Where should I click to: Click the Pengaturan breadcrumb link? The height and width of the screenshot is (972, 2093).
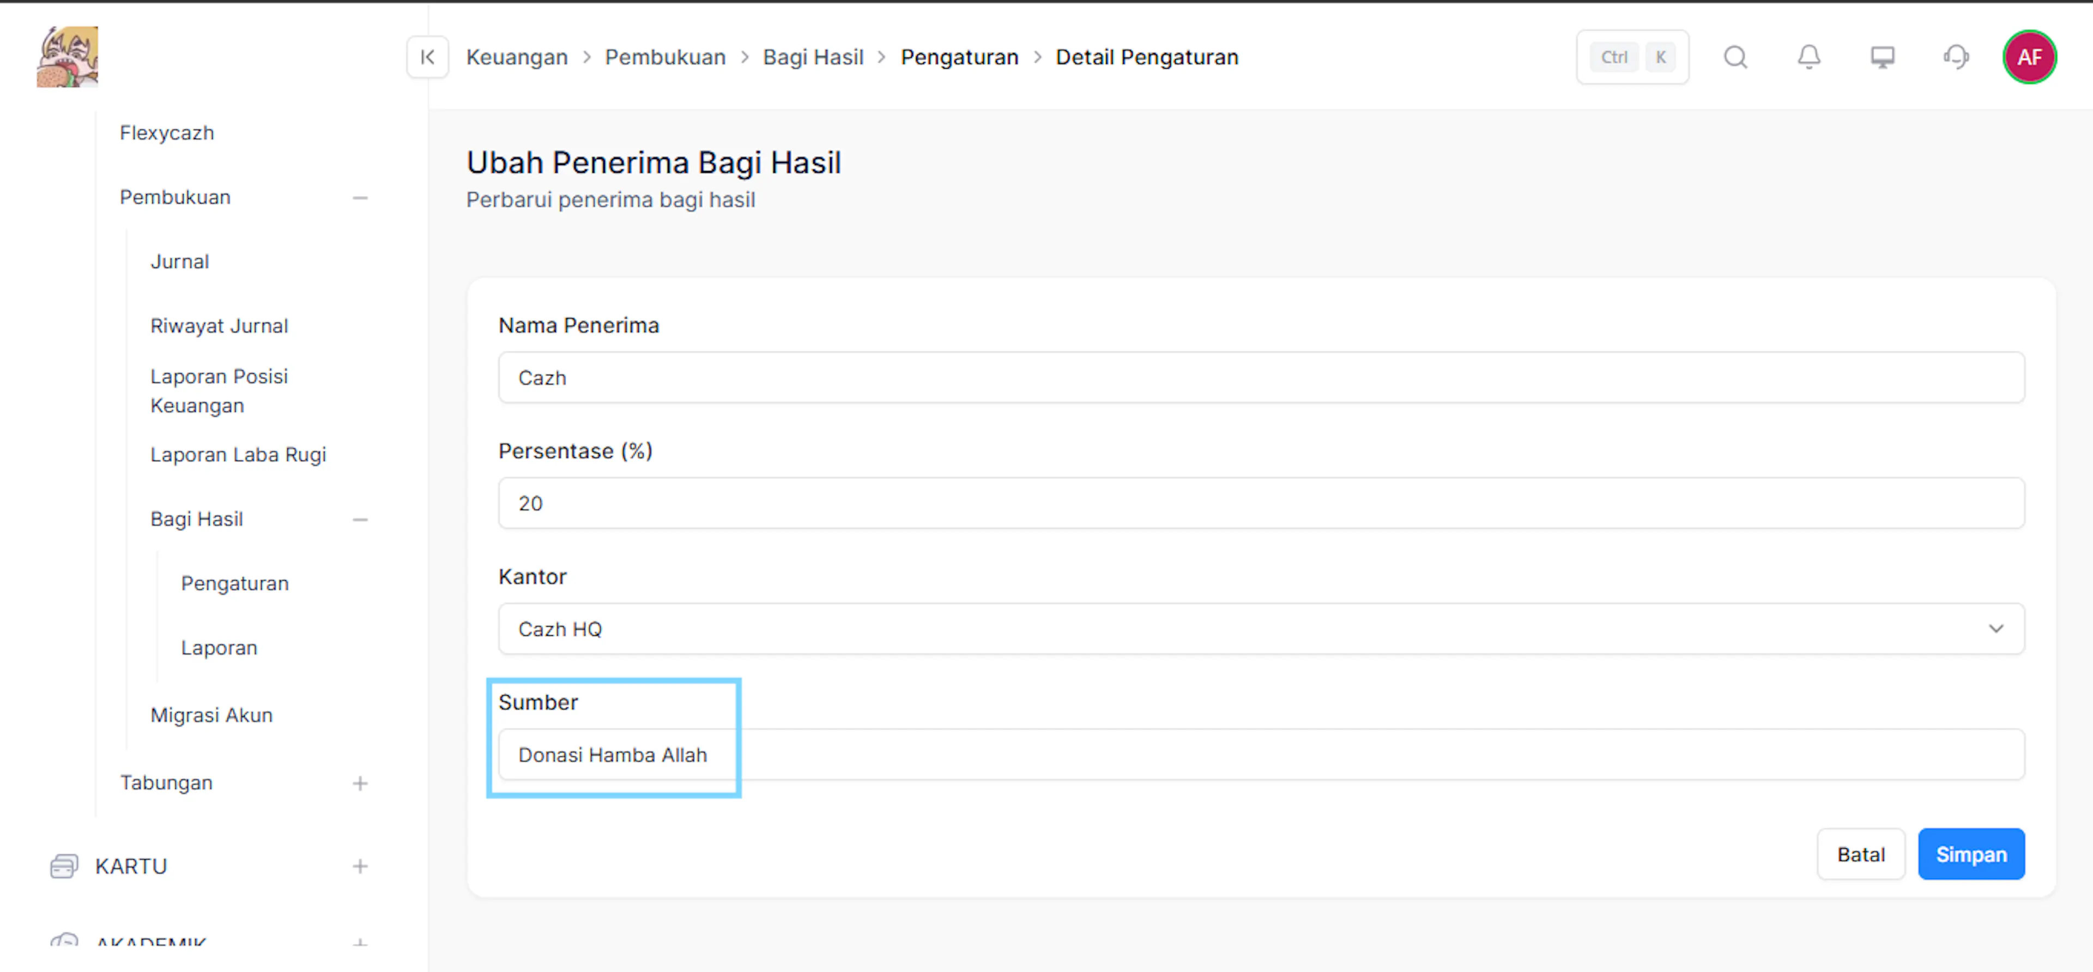(x=959, y=57)
